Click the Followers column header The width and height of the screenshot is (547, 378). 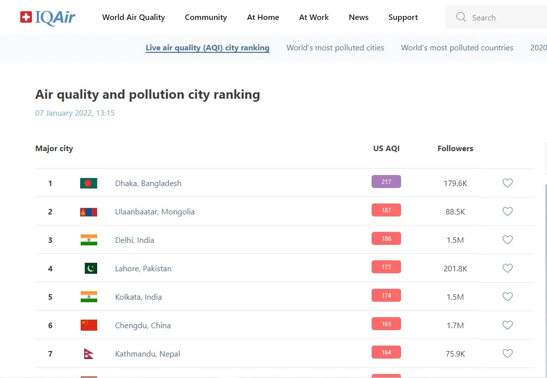click(455, 149)
